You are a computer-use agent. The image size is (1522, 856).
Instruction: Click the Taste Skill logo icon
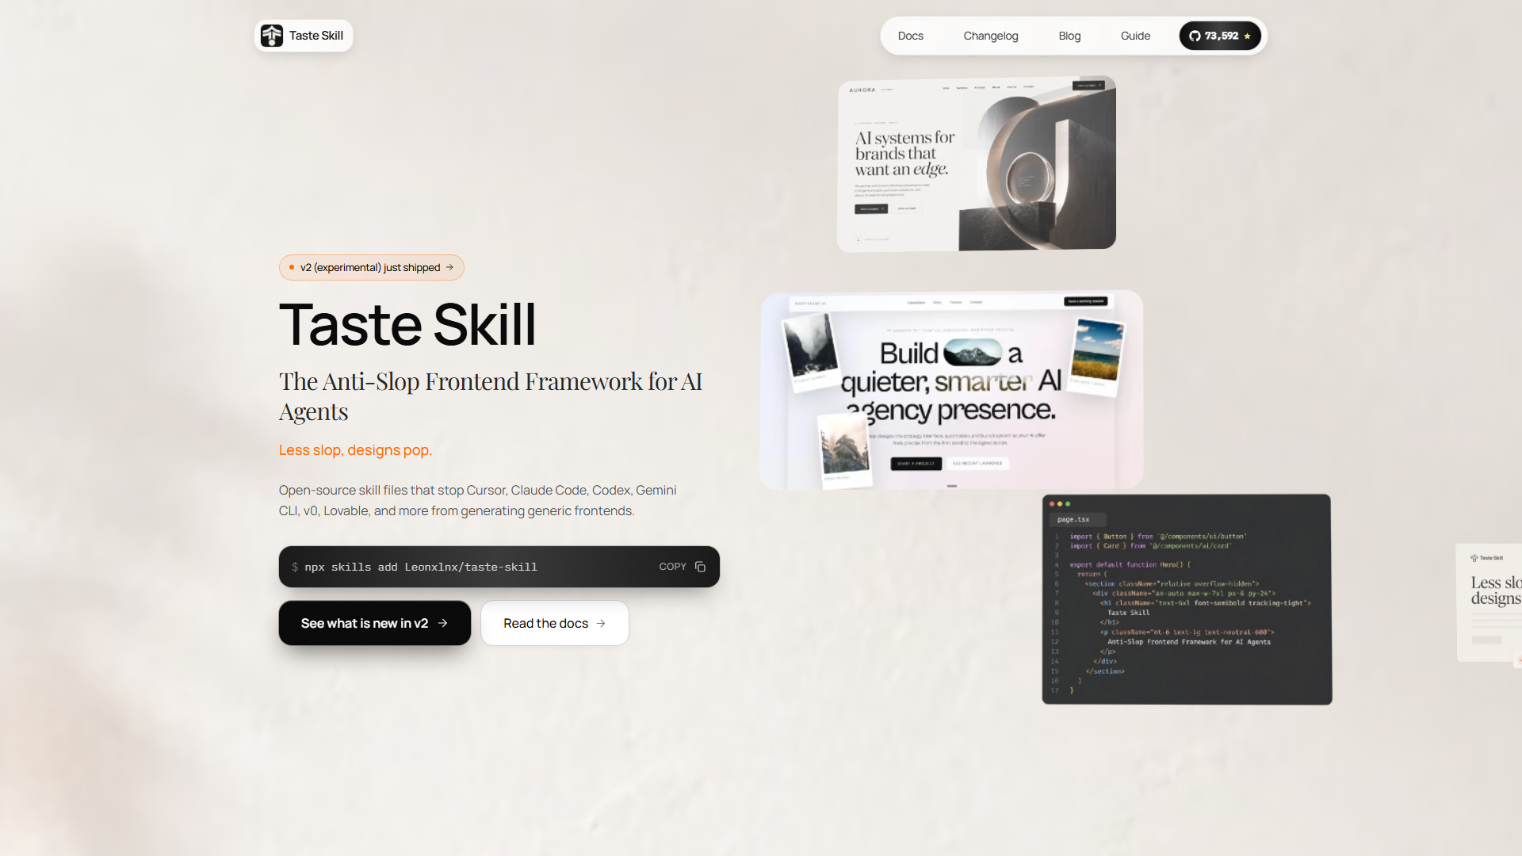pos(272,36)
